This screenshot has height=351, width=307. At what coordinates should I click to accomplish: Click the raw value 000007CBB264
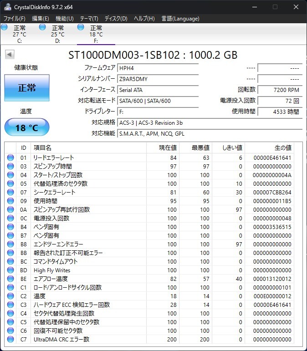272,193
